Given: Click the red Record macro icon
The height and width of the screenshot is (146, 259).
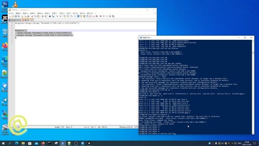Looking at the screenshot, I should [101, 16].
